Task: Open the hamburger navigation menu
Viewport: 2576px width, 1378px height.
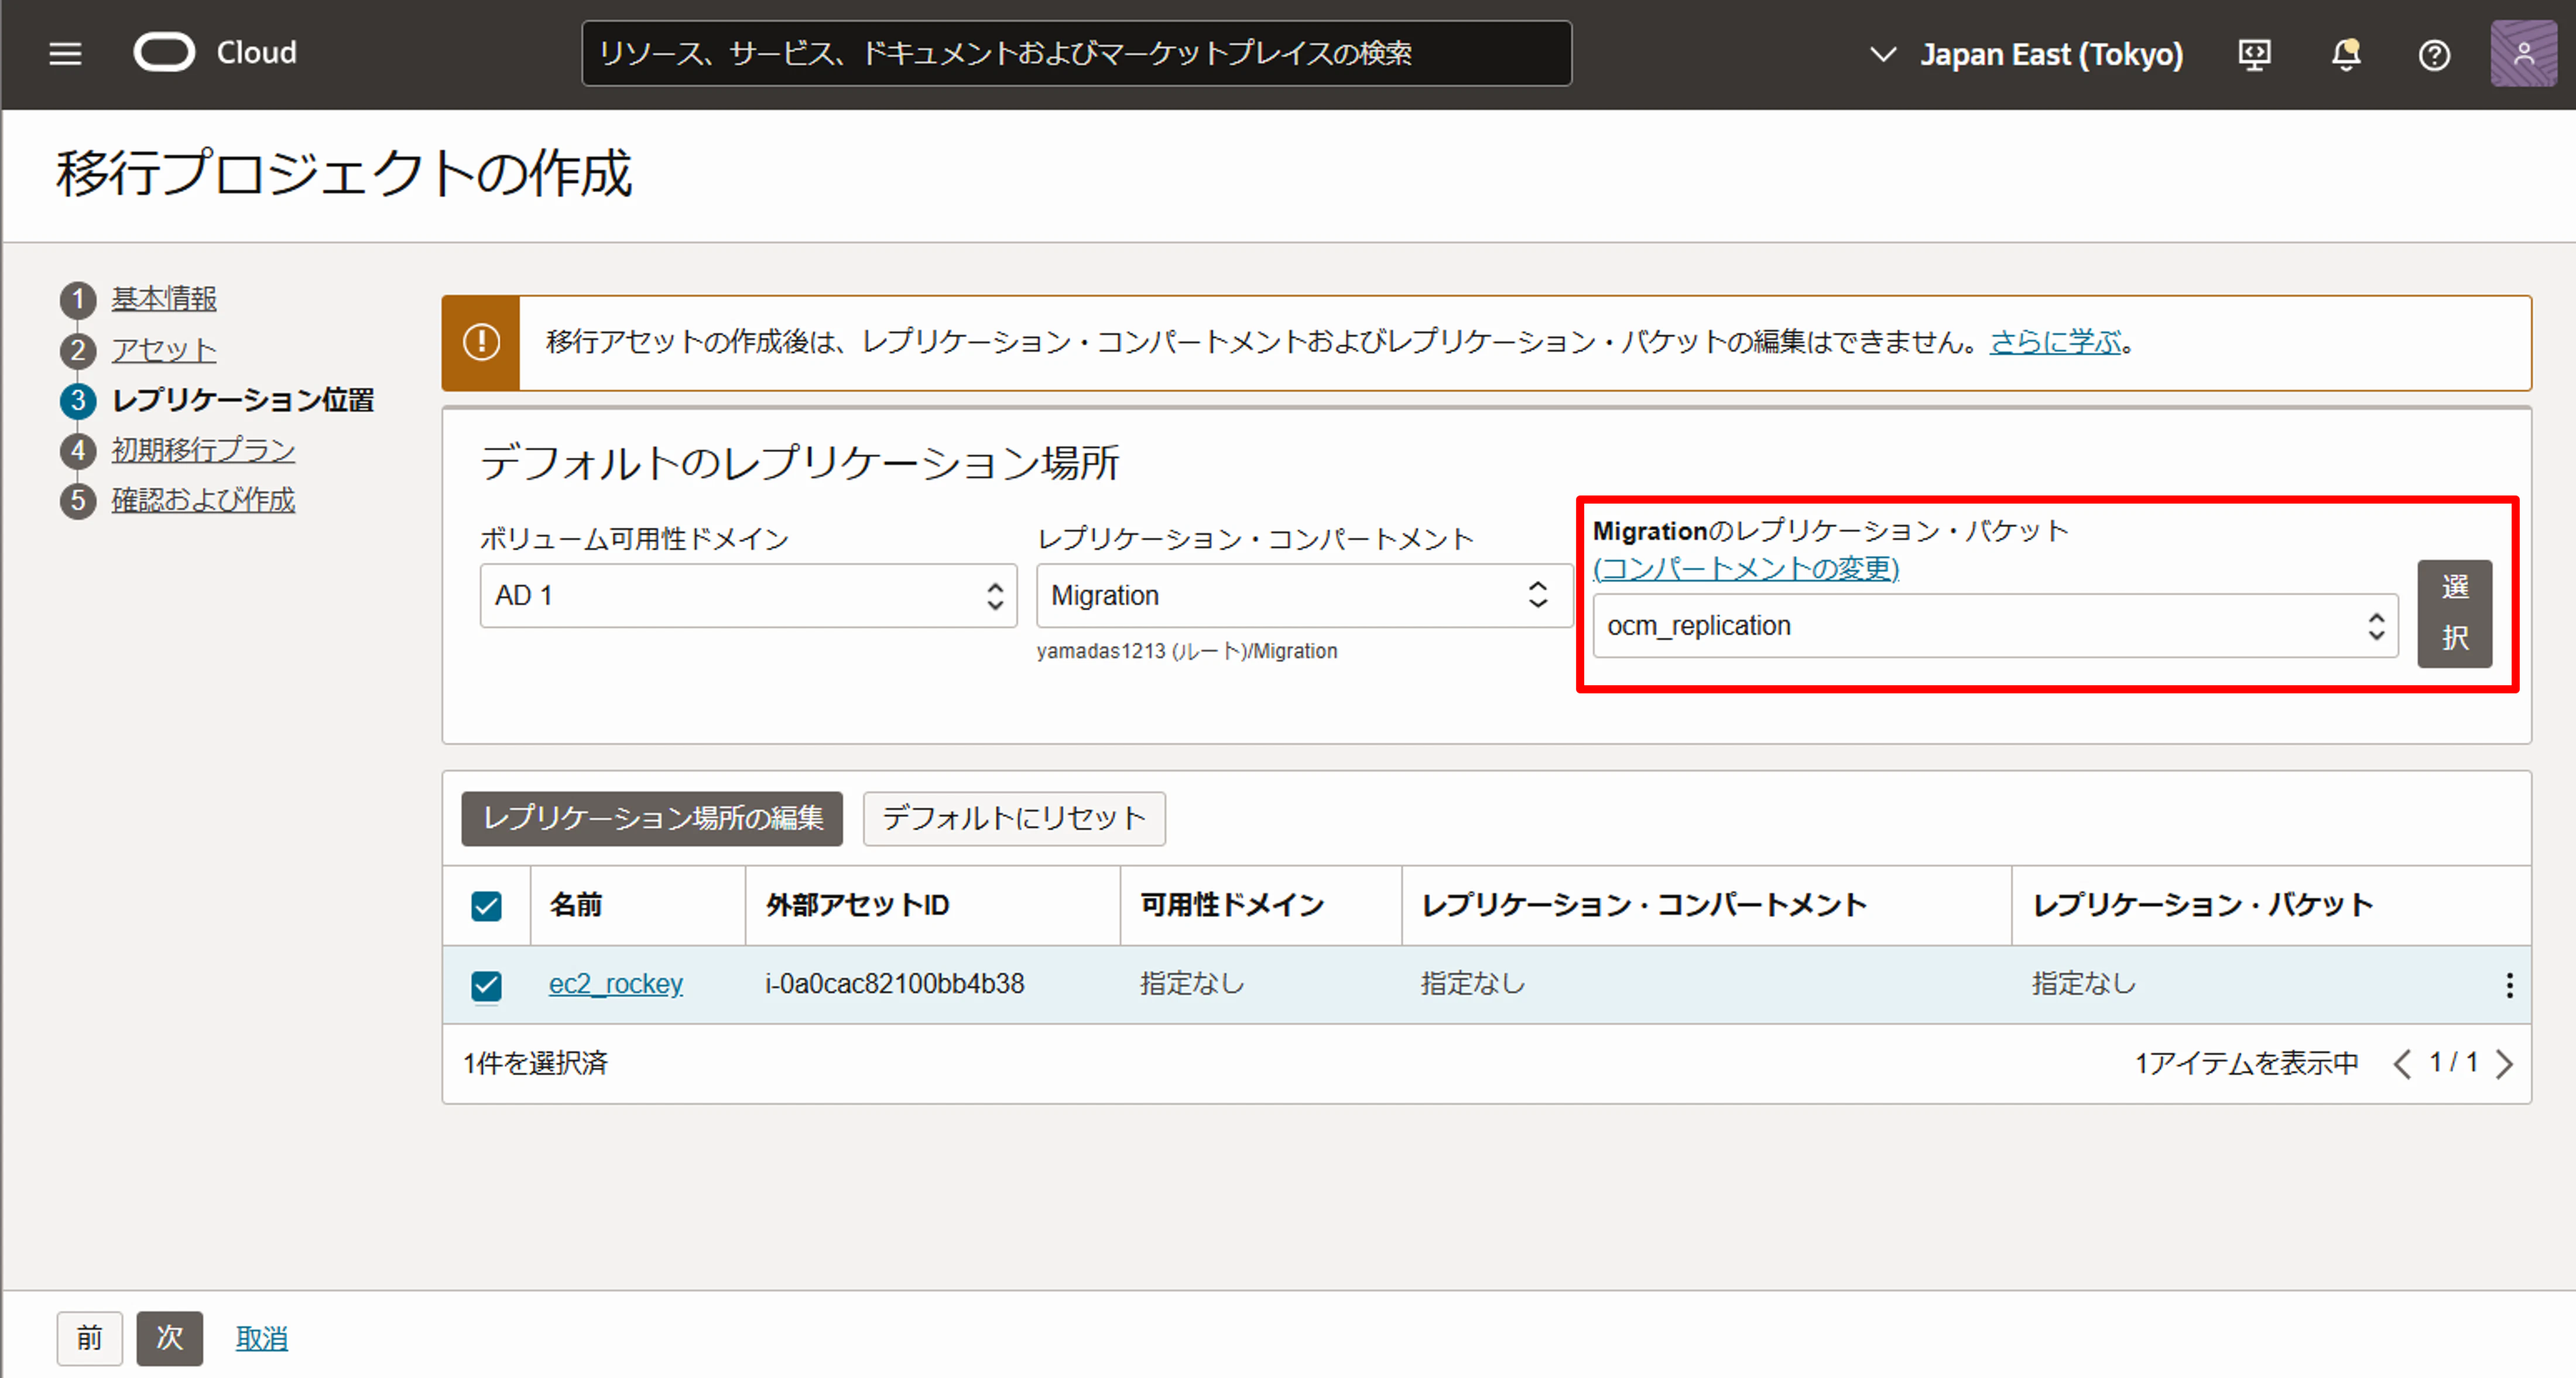Action: point(66,54)
